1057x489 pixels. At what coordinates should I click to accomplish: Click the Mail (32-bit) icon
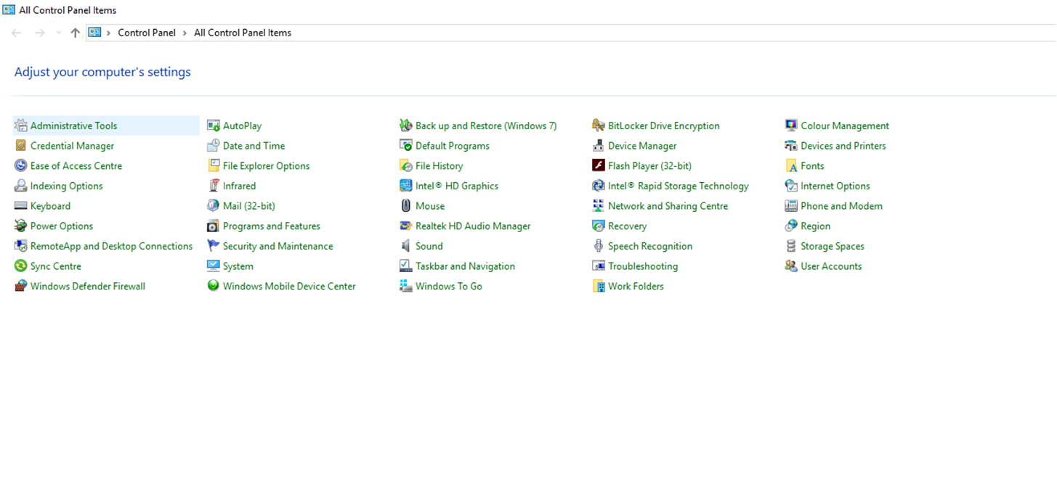tap(214, 206)
